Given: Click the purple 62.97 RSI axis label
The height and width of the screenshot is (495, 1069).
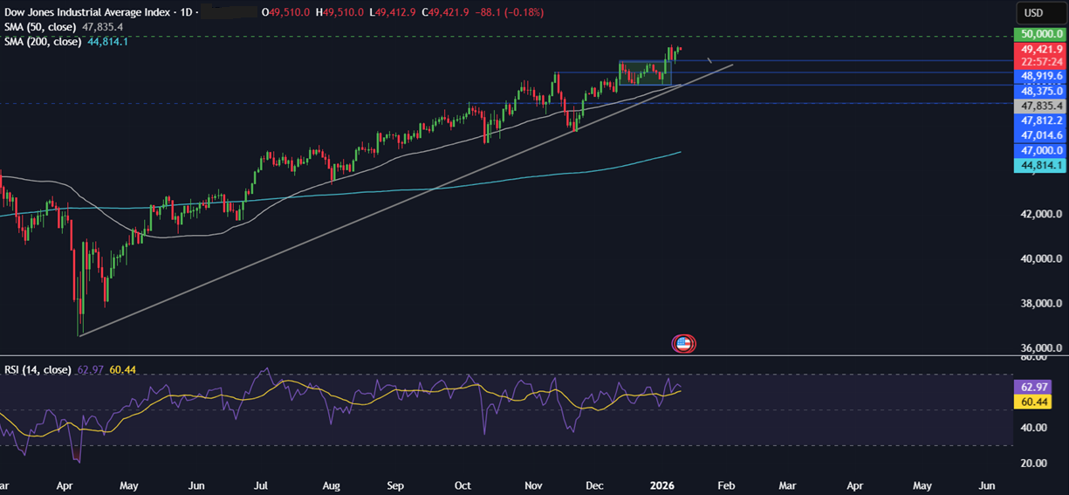Looking at the screenshot, I should [x=1032, y=387].
